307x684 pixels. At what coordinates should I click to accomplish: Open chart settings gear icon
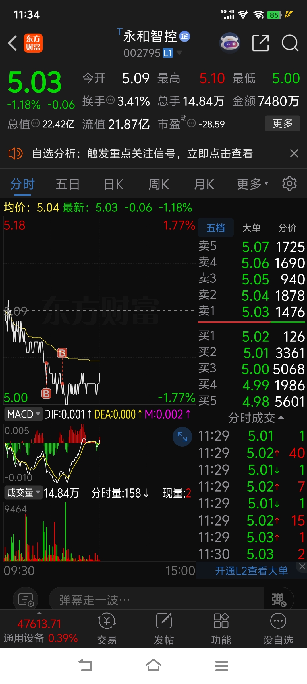click(289, 184)
